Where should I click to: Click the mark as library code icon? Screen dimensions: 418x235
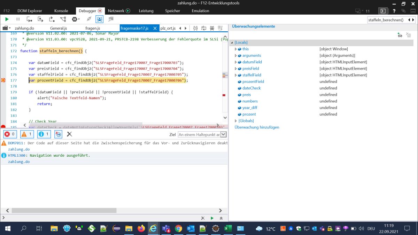pos(211,28)
